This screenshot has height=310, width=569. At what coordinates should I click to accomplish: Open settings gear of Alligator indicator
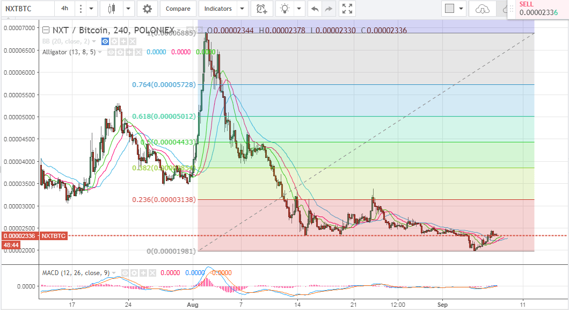pyautogui.click(x=120, y=52)
